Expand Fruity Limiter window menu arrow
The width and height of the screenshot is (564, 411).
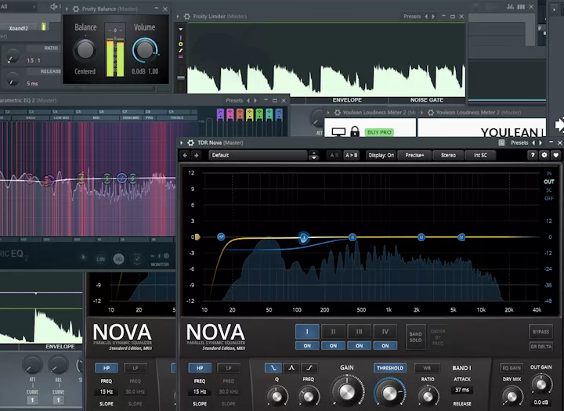click(x=178, y=16)
